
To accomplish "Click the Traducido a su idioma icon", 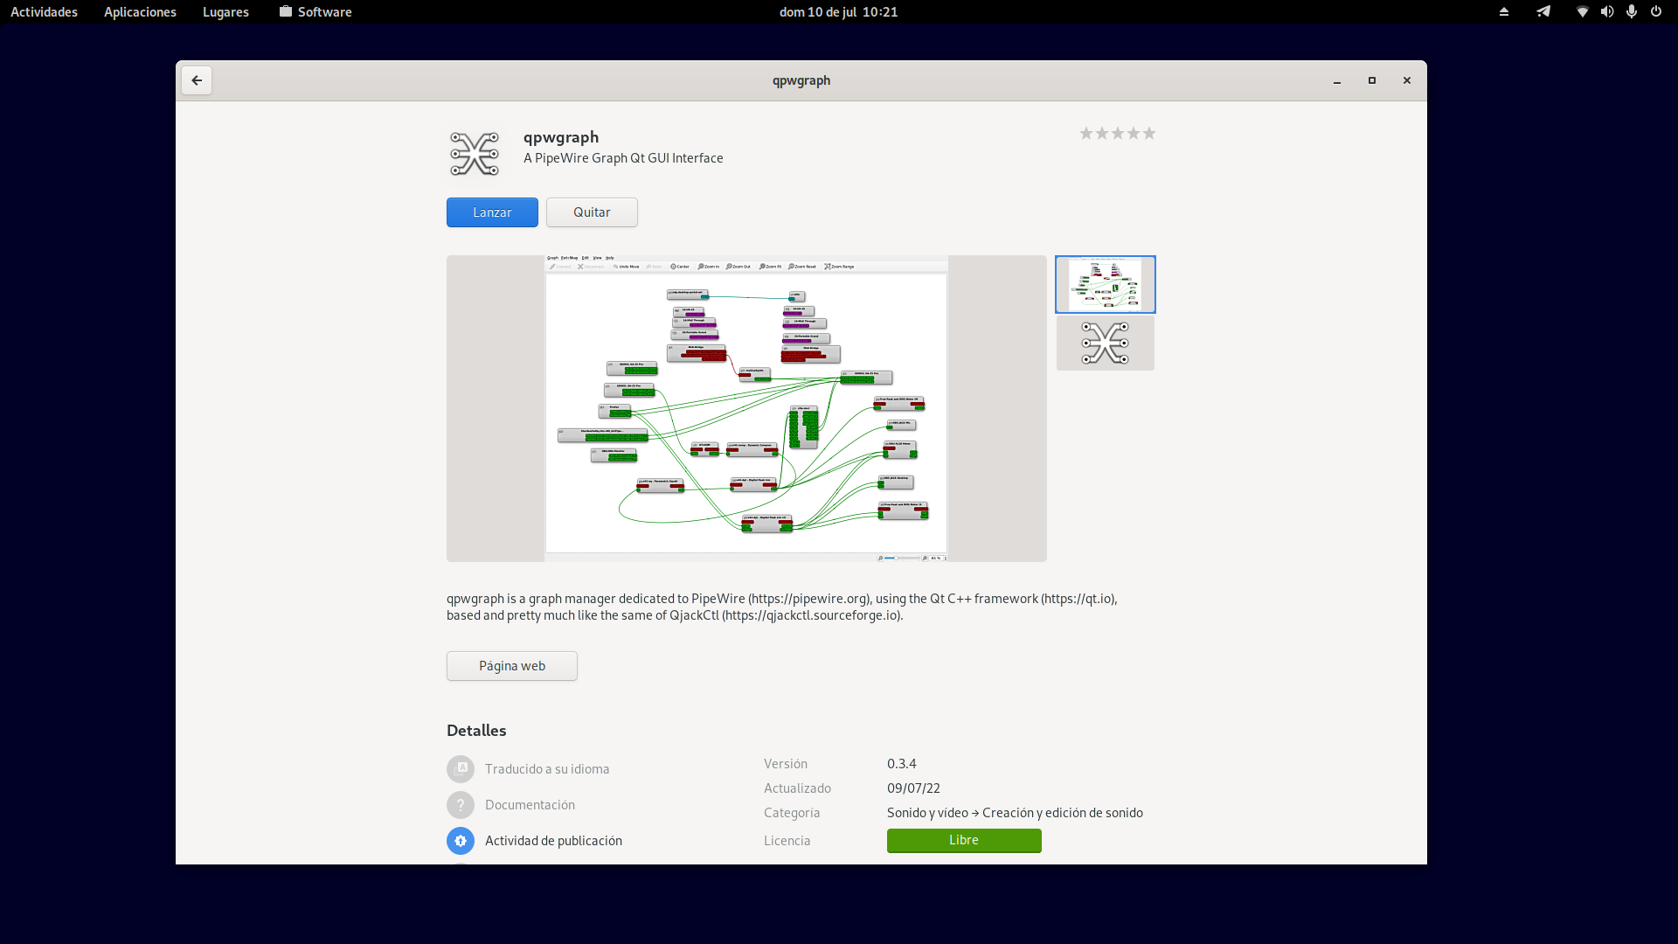I will (461, 769).
